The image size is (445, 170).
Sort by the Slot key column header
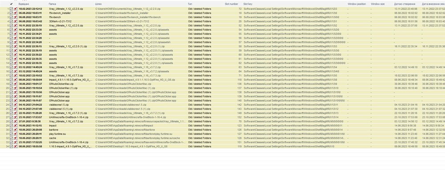pos(247,4)
